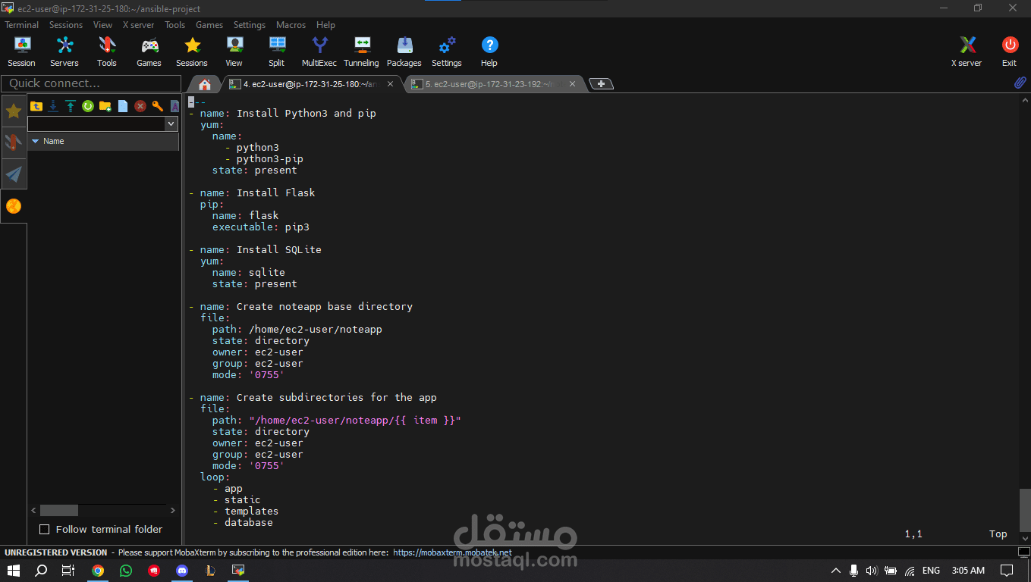Select the SFTP globe sidebar tab
The width and height of the screenshot is (1031, 582).
coord(14,206)
